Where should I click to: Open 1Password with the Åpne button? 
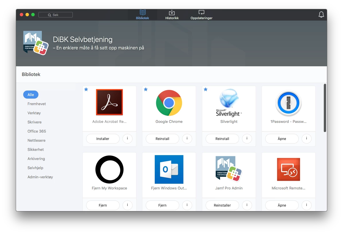[282, 139]
